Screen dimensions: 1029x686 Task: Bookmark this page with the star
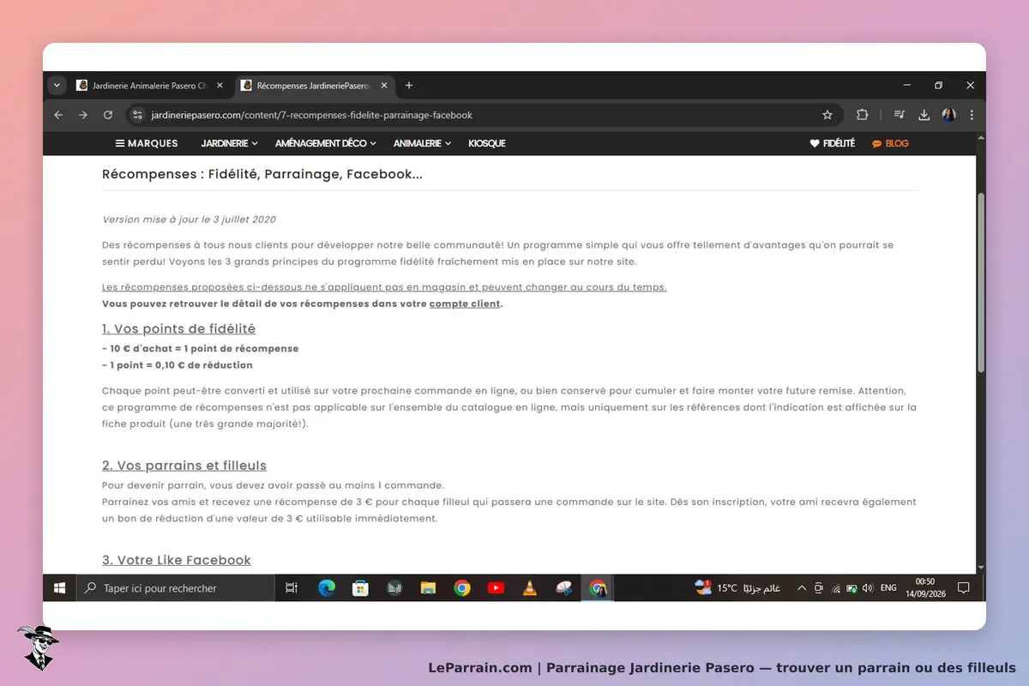click(827, 115)
